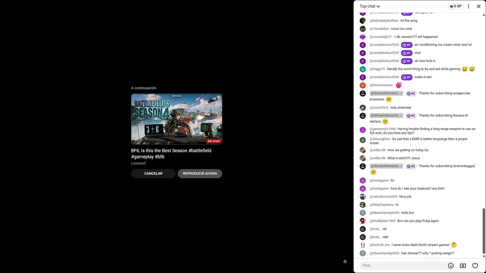Open the BF6 Best Season video title
Viewport: 486px width, 273px height.
pyautogui.click(x=171, y=154)
